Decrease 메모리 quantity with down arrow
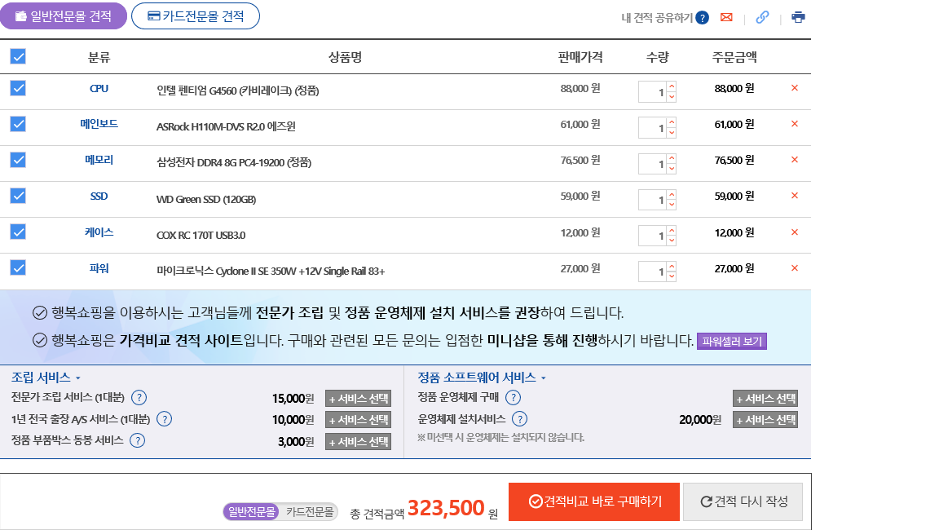The image size is (939, 530). 672,169
